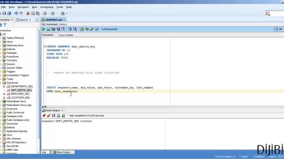Open the Run menu
This screenshot has width=284, height=159.
[35, 7]
